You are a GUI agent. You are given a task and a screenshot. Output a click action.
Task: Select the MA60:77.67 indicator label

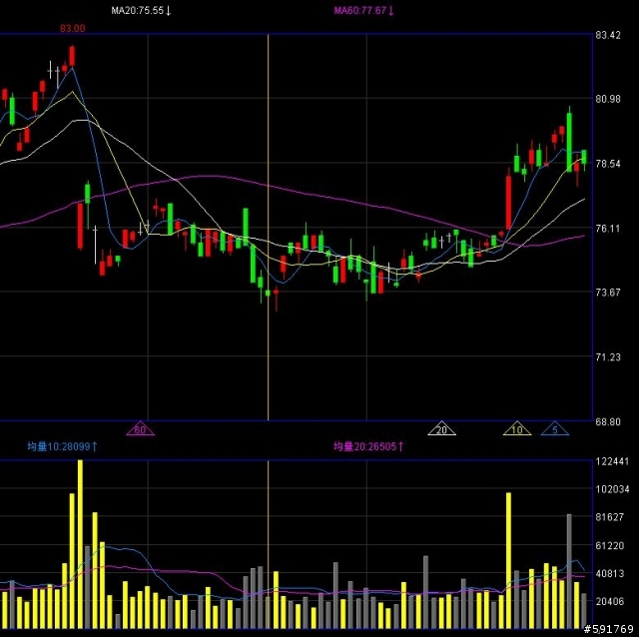click(x=363, y=11)
